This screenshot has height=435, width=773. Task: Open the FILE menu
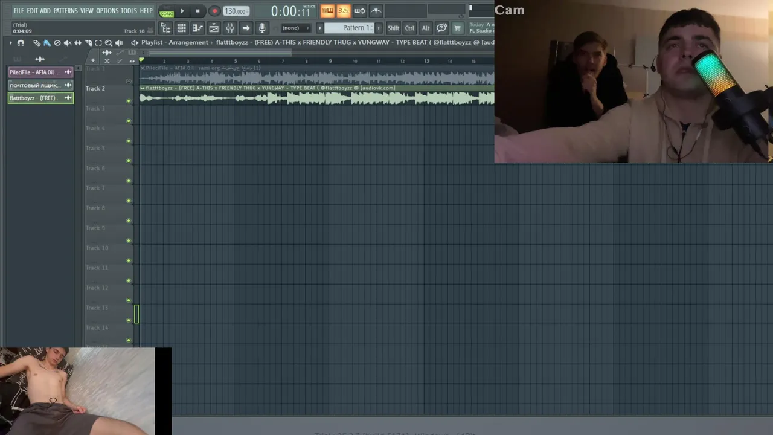pyautogui.click(x=19, y=11)
